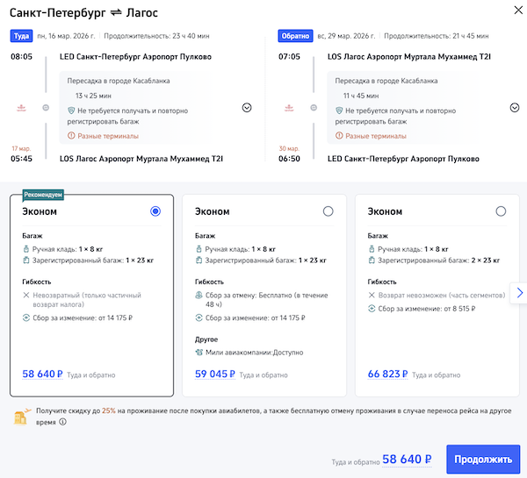
Task: Click the hotel discount promo icon
Action: (21, 416)
